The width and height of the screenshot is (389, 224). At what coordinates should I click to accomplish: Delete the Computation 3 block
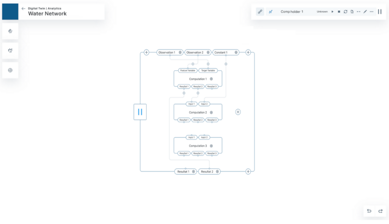[x=211, y=146]
